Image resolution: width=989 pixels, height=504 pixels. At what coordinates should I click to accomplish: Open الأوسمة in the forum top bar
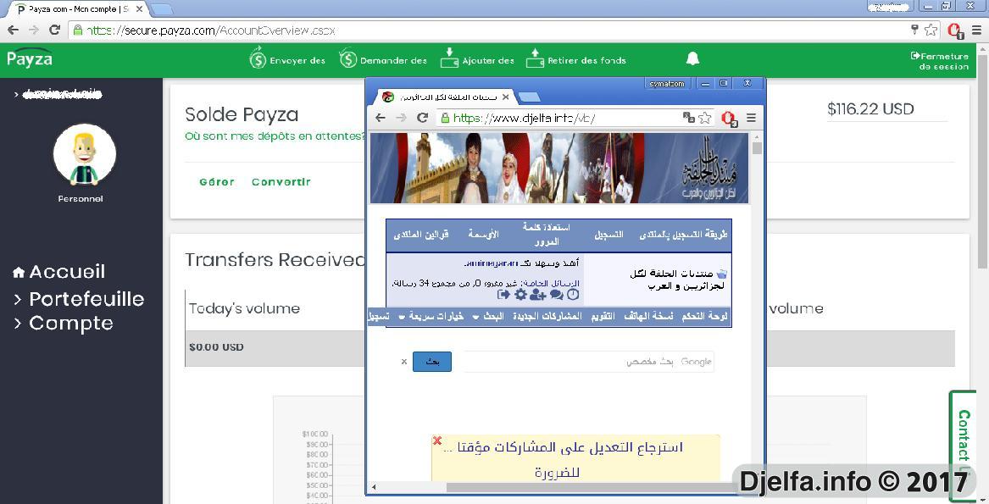click(483, 234)
